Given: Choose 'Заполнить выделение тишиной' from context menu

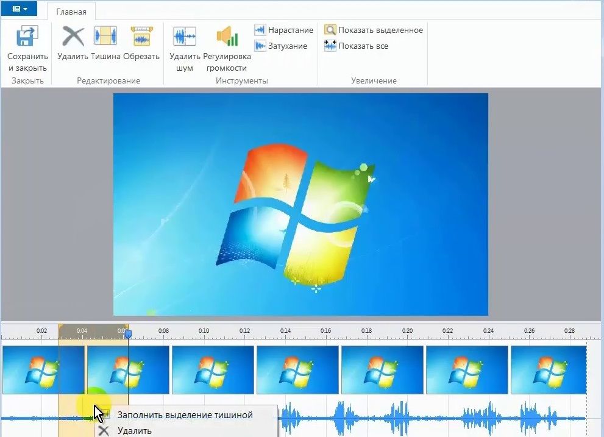Looking at the screenshot, I should (x=185, y=415).
